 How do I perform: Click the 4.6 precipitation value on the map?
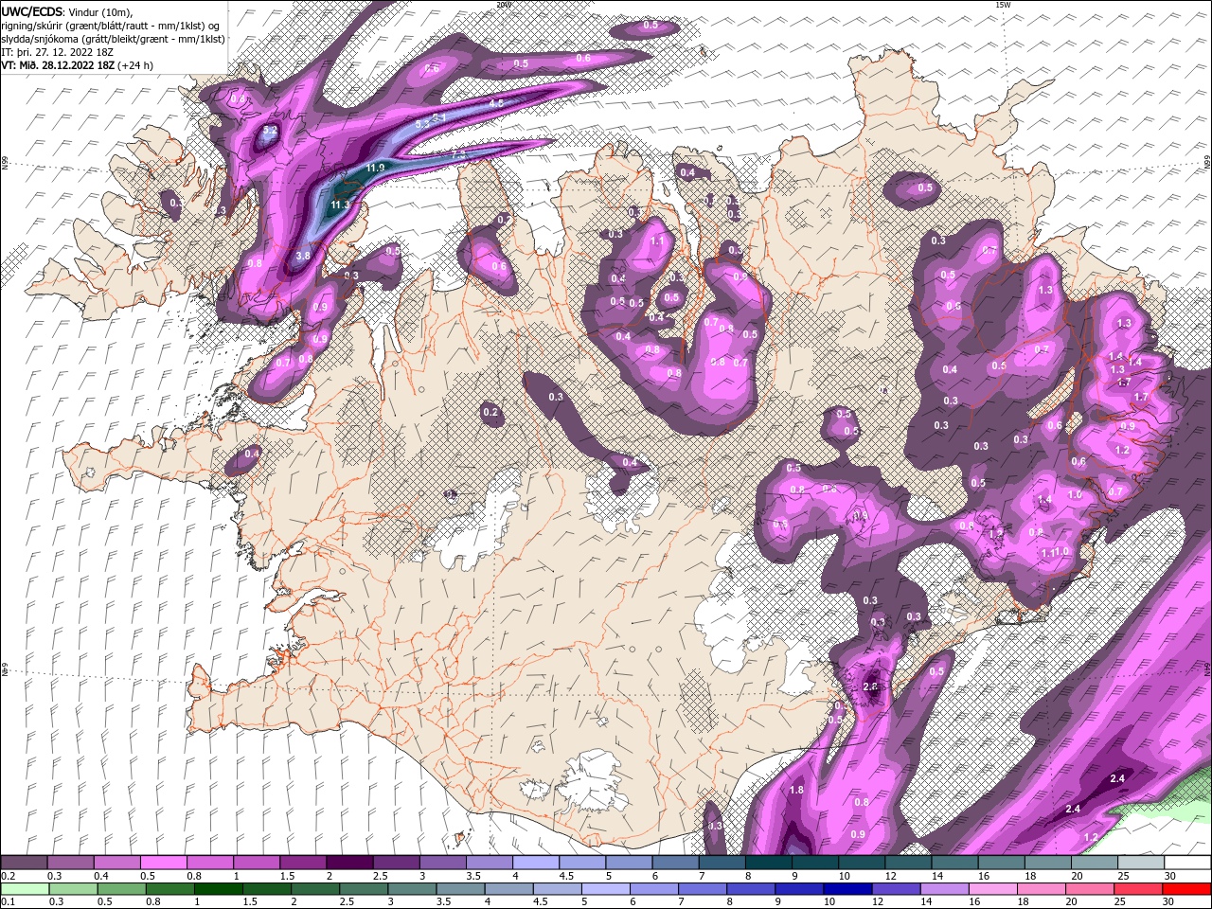[x=495, y=103]
